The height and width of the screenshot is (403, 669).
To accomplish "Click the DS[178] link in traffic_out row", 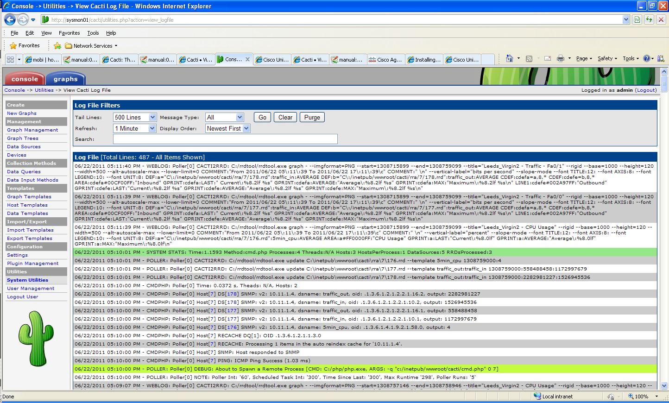I will 233,294.
